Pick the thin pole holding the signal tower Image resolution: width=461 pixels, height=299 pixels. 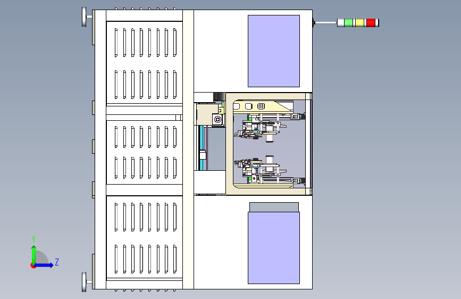point(325,23)
